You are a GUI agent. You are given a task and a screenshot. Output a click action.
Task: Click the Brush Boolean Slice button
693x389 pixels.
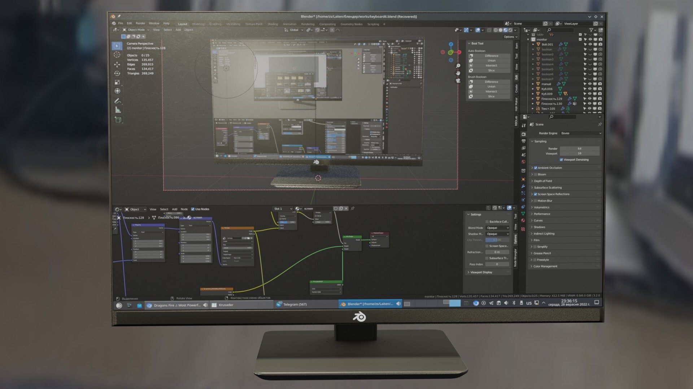pos(491,97)
